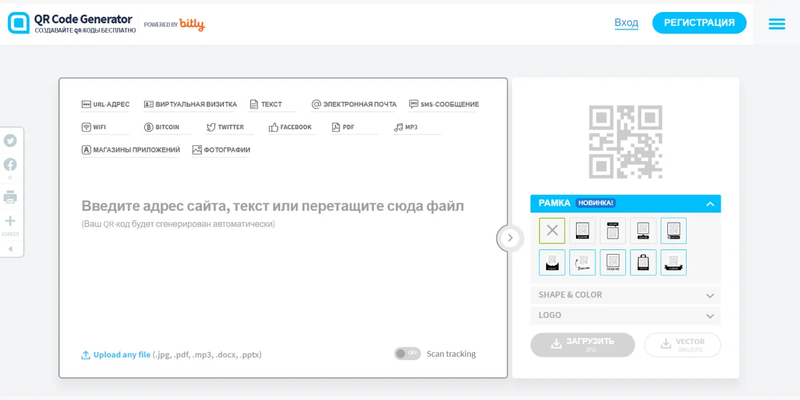Select the Электронная почта QR type
Viewport: 800px width, 400px height.
[x=354, y=105]
